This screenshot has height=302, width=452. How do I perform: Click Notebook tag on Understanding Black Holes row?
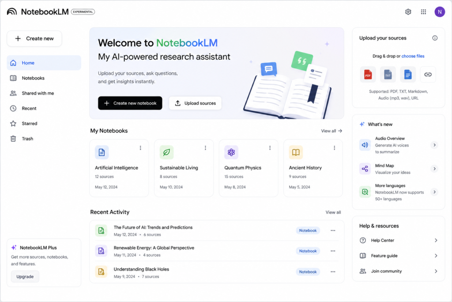click(x=308, y=271)
